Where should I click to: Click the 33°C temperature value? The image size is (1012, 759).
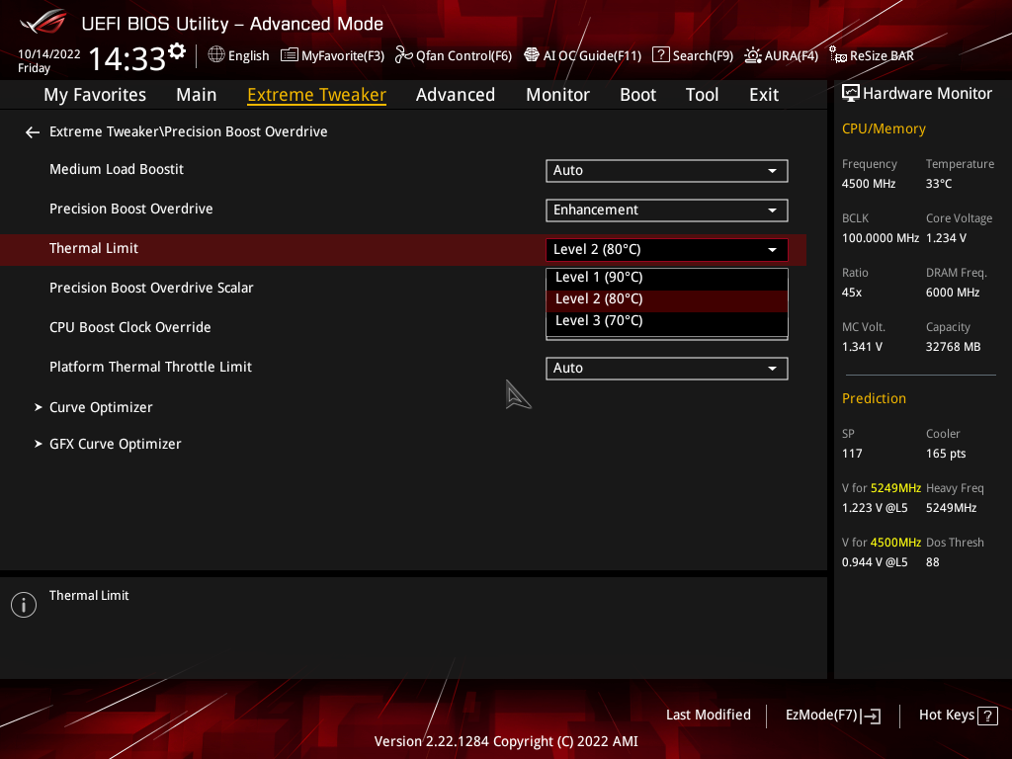[x=939, y=184]
